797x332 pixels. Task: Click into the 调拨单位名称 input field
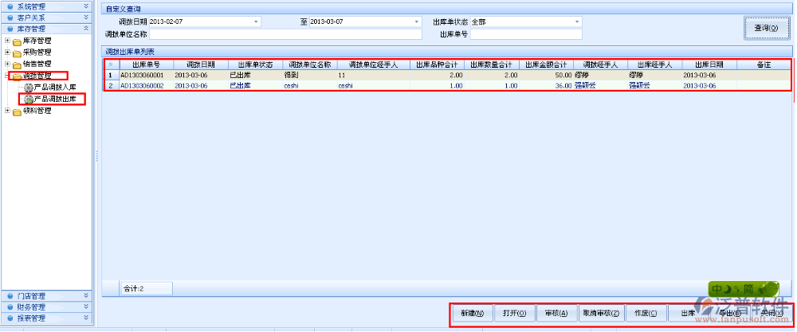coord(285,34)
